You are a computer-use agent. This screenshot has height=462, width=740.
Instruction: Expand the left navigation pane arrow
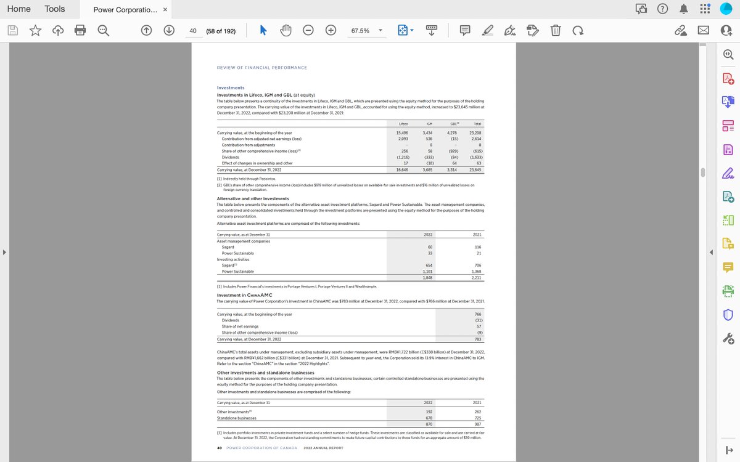click(4, 252)
